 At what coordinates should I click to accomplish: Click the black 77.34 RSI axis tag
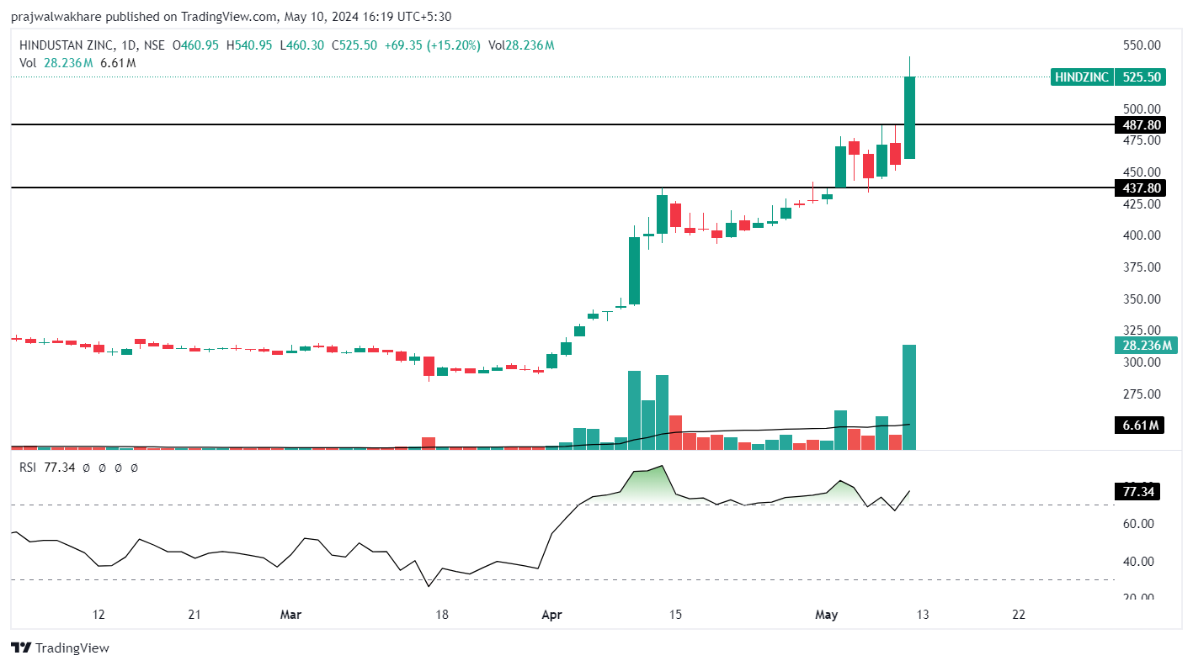pos(1138,491)
